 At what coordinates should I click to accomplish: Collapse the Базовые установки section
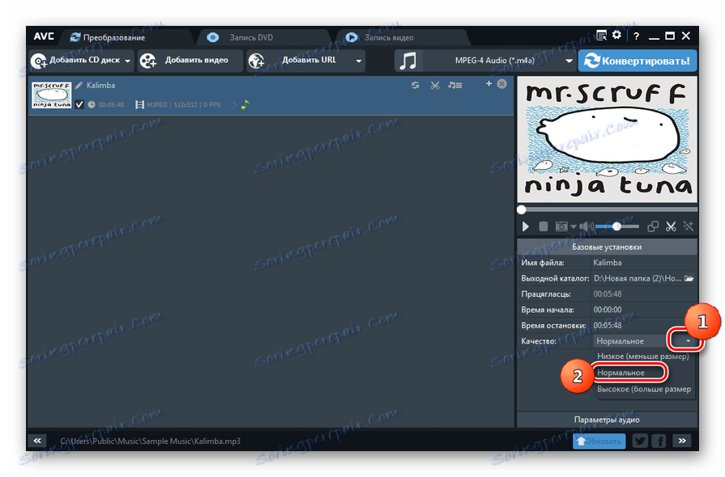[x=607, y=247]
